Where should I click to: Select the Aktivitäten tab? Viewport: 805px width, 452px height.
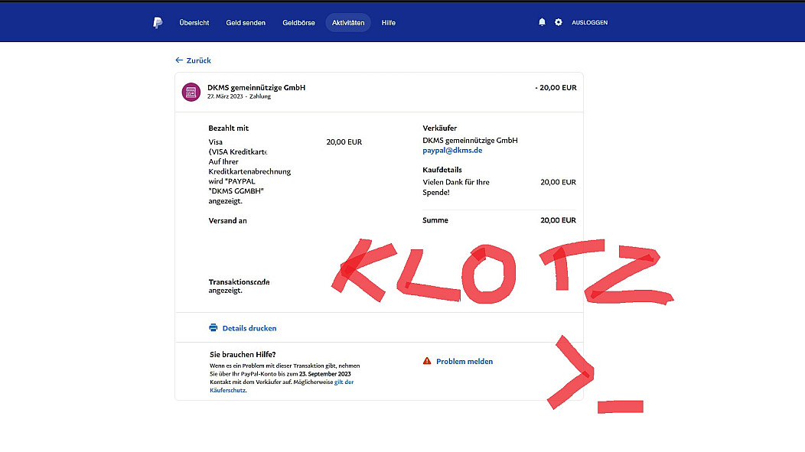[x=348, y=23]
